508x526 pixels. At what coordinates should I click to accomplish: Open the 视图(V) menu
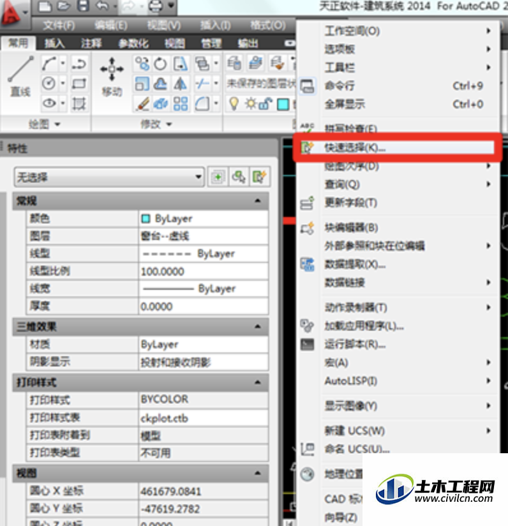164,25
